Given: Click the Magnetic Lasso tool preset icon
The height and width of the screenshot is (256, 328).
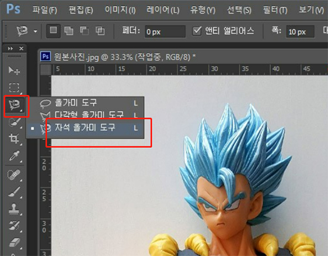Looking at the screenshot, I should click(22, 31).
